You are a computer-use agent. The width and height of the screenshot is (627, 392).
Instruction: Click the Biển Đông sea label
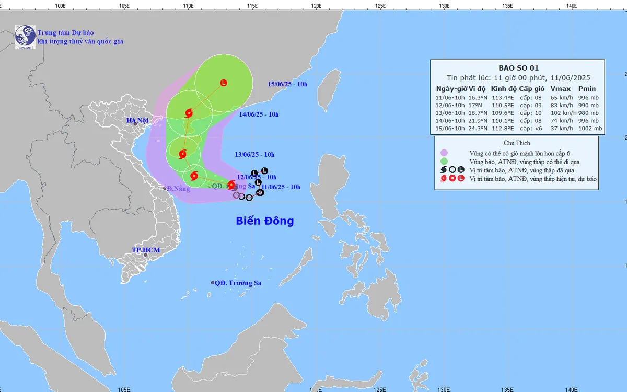(x=264, y=221)
